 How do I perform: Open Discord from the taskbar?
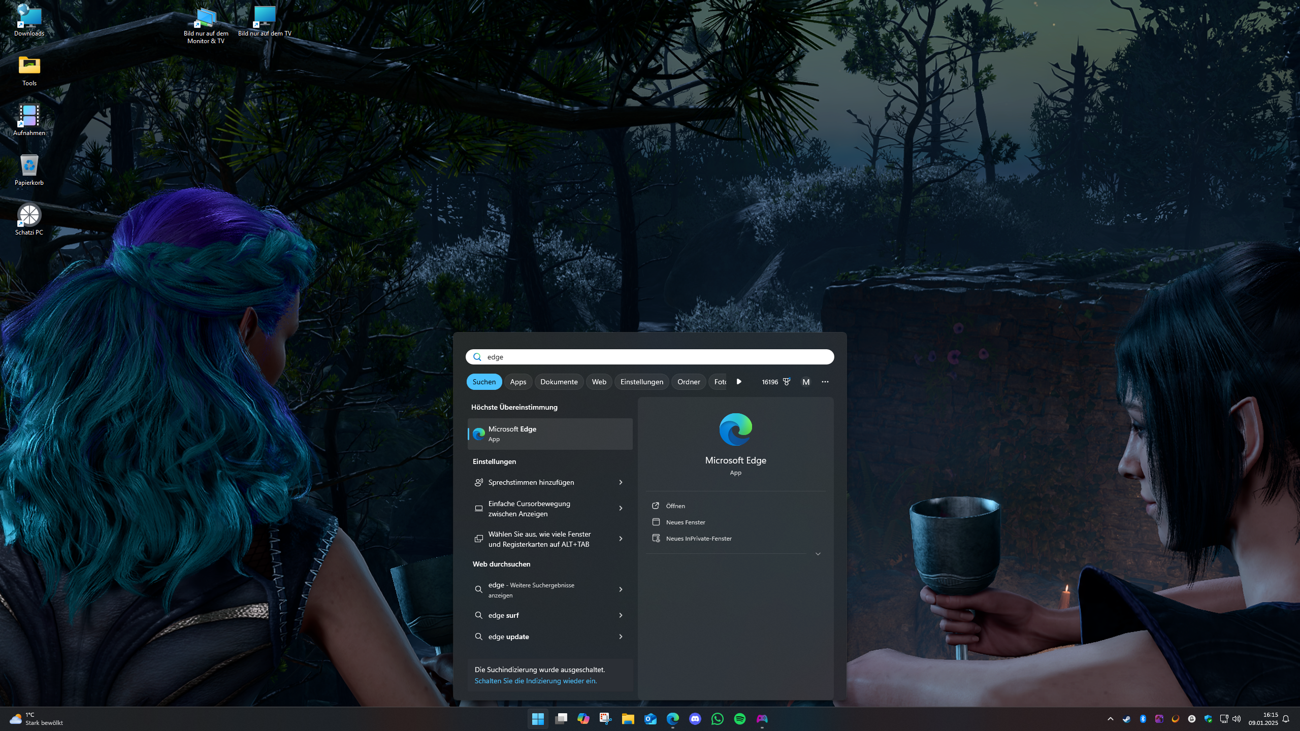click(695, 719)
